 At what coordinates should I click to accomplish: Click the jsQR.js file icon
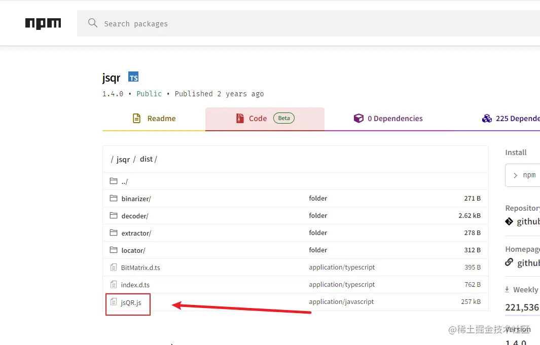[x=114, y=301]
